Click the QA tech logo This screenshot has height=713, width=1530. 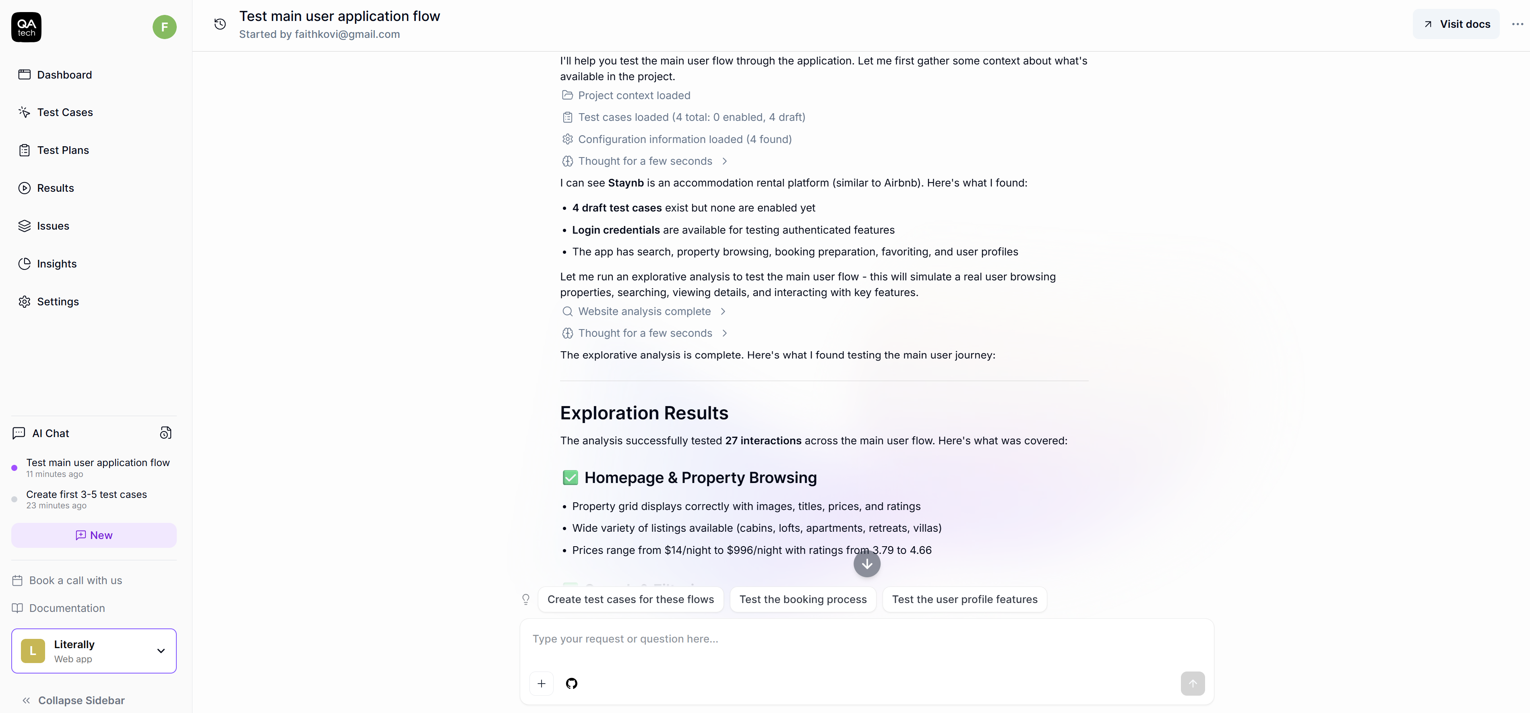(26, 27)
